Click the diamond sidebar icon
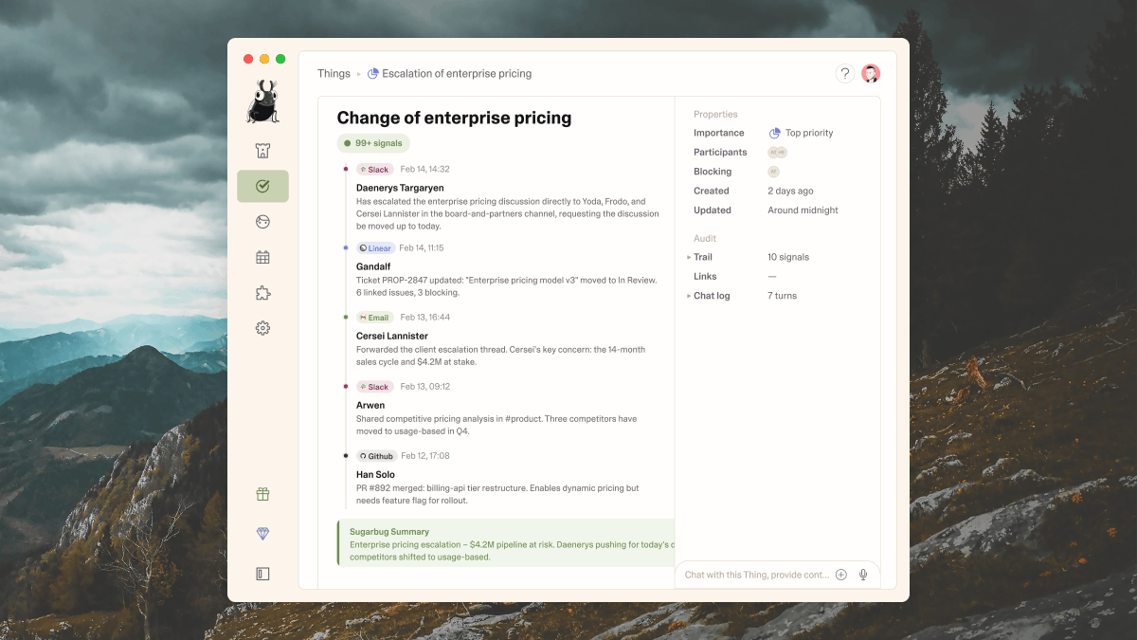The image size is (1137, 640). point(262,534)
